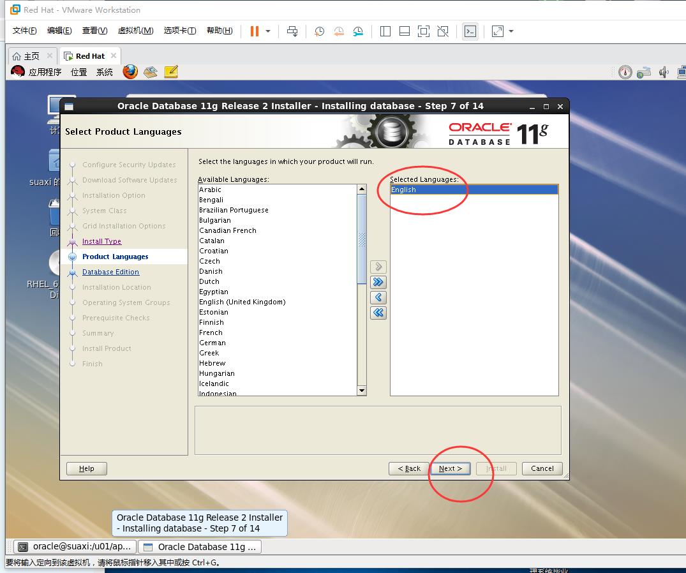Viewport: 686px width, 573px height.
Task: Minimize the Oracle installer window
Action: coord(532,107)
